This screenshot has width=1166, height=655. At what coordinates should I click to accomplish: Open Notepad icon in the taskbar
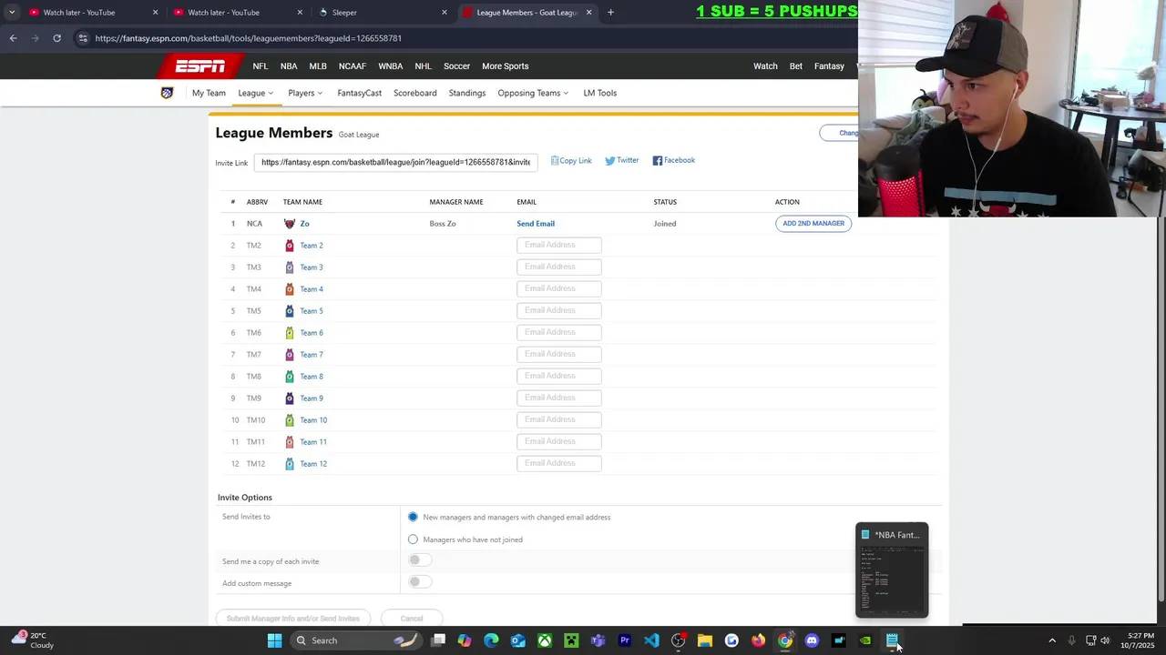(892, 640)
